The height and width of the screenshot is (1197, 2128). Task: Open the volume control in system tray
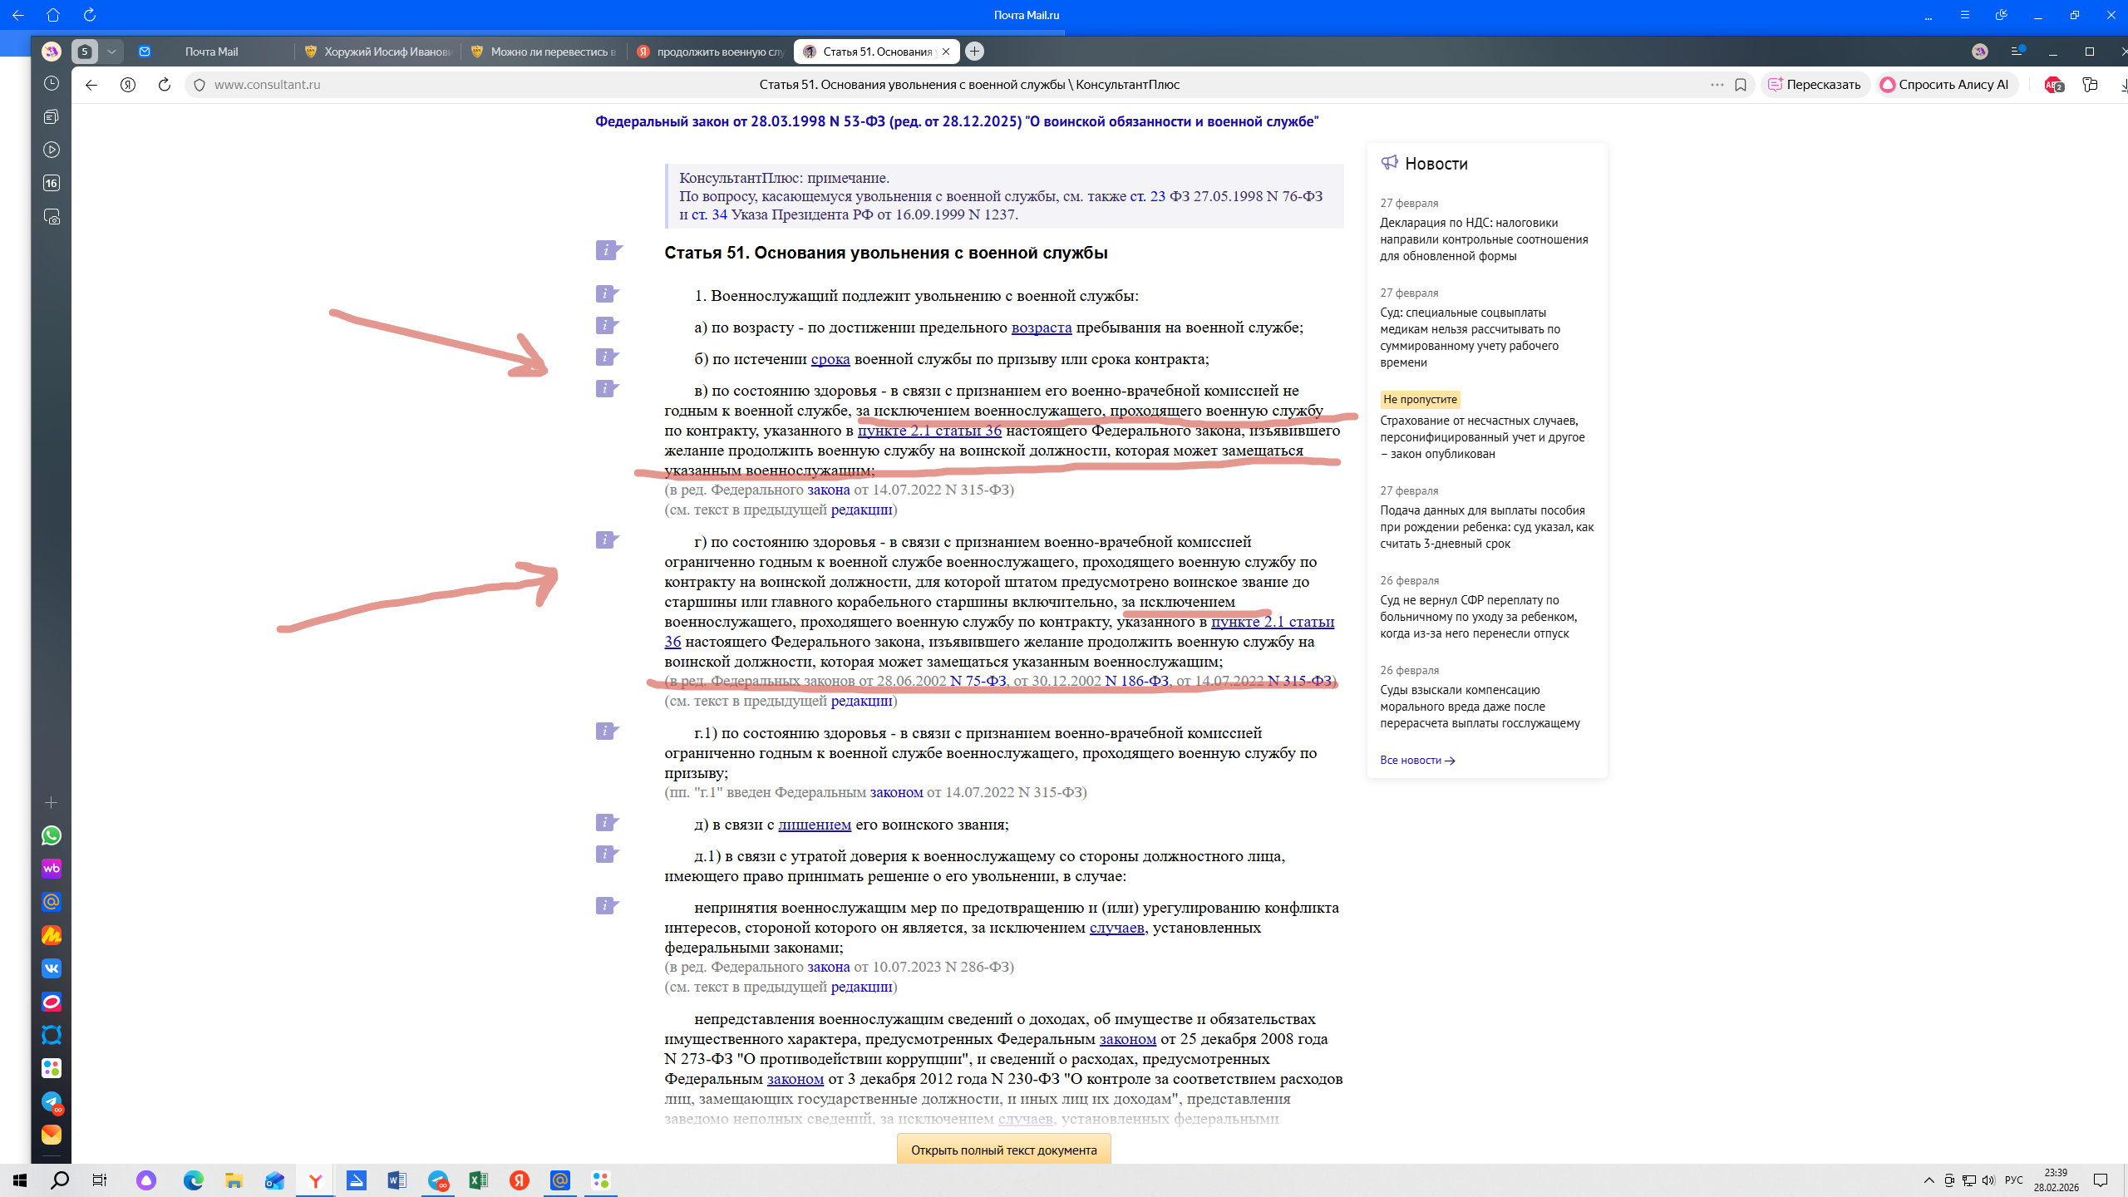1988,1180
